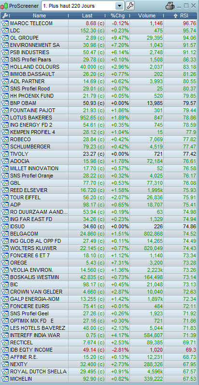Sort by the %Chg column header

[x=118, y=15]
